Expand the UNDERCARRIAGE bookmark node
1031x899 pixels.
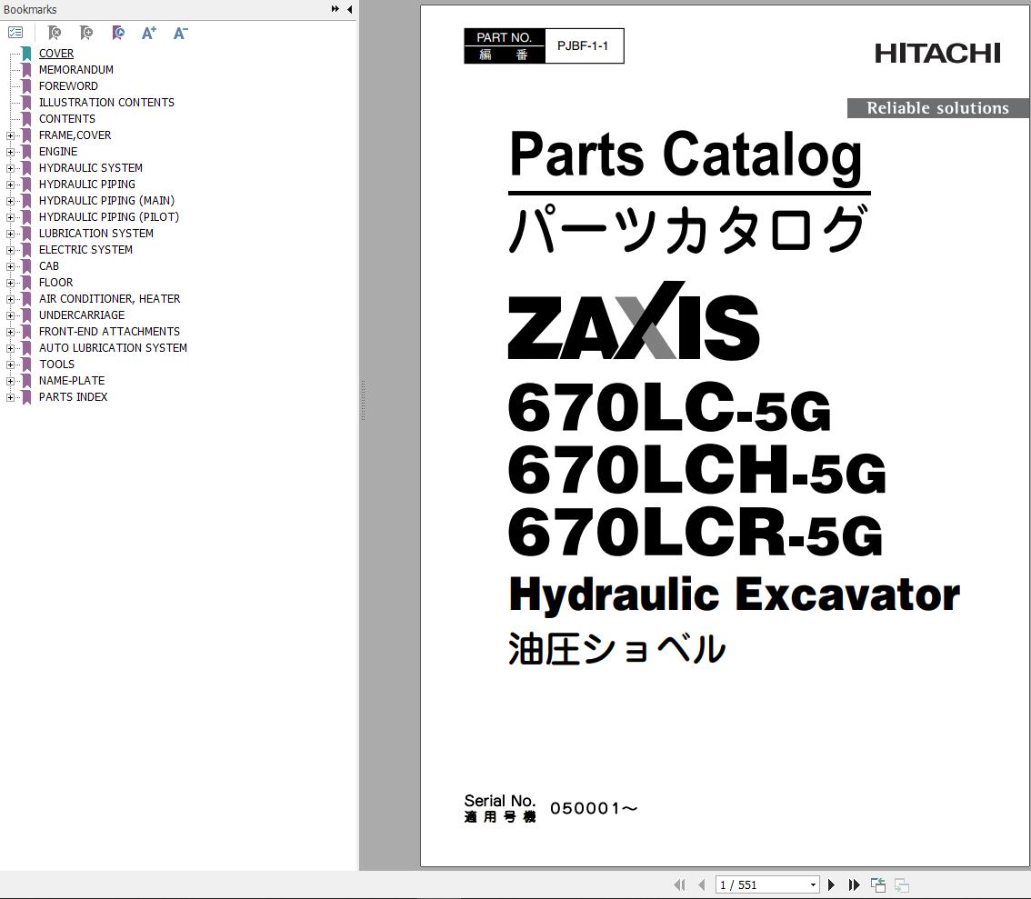pos(10,316)
